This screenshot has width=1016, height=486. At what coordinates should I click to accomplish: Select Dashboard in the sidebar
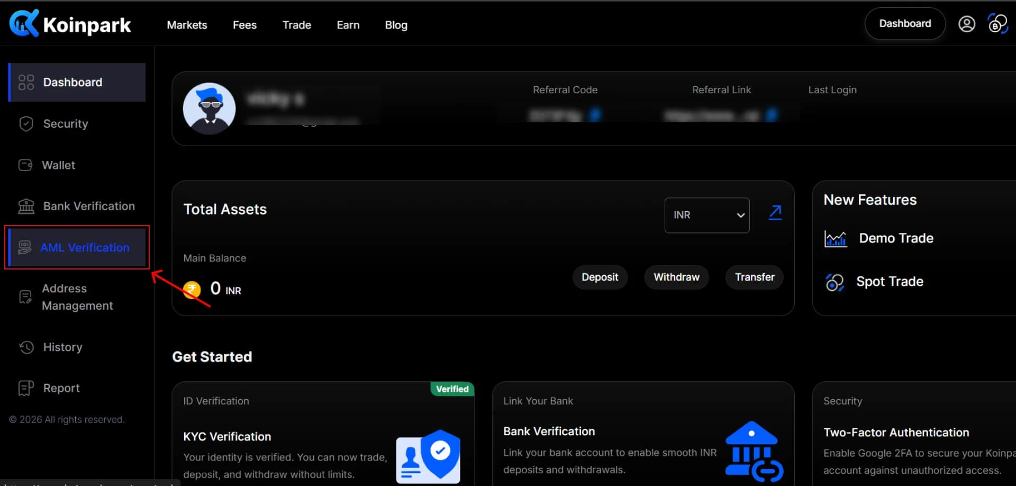tap(77, 82)
